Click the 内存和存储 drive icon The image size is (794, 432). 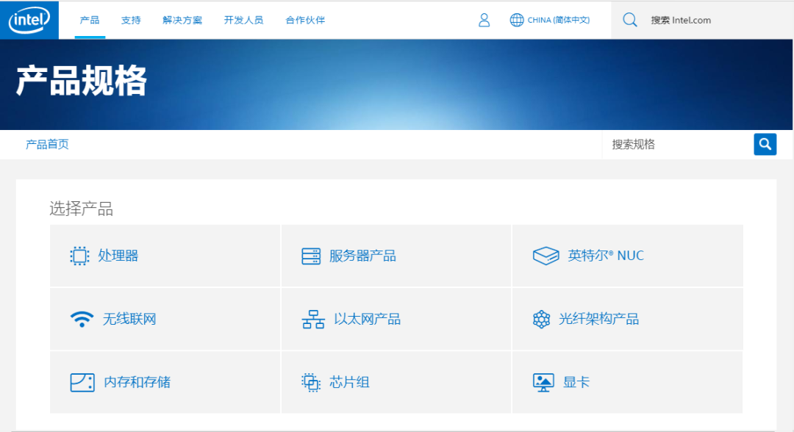(x=82, y=383)
